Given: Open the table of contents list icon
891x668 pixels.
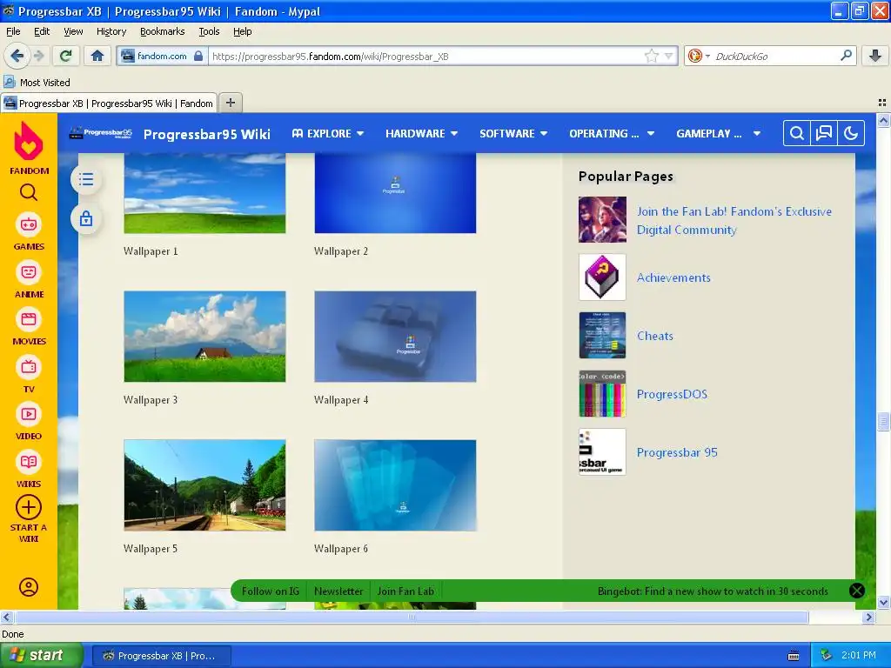Looking at the screenshot, I should [86, 179].
